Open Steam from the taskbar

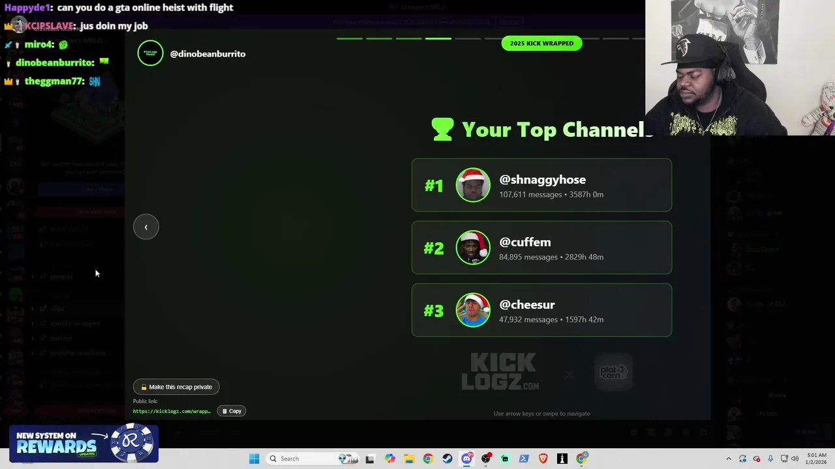tap(447, 459)
